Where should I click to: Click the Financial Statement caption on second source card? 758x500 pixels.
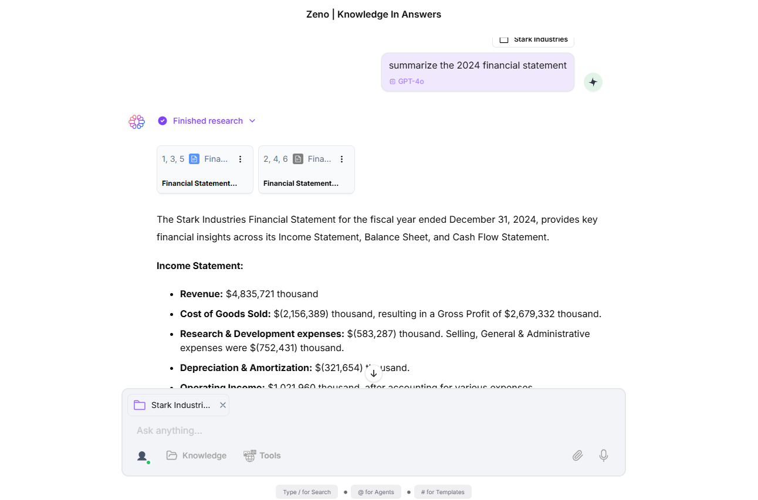coord(301,183)
